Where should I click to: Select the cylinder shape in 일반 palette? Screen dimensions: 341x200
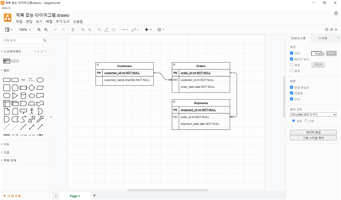click(23, 95)
